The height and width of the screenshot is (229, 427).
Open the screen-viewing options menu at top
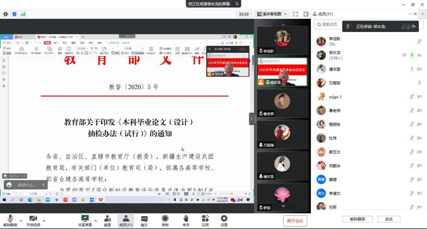click(237, 4)
